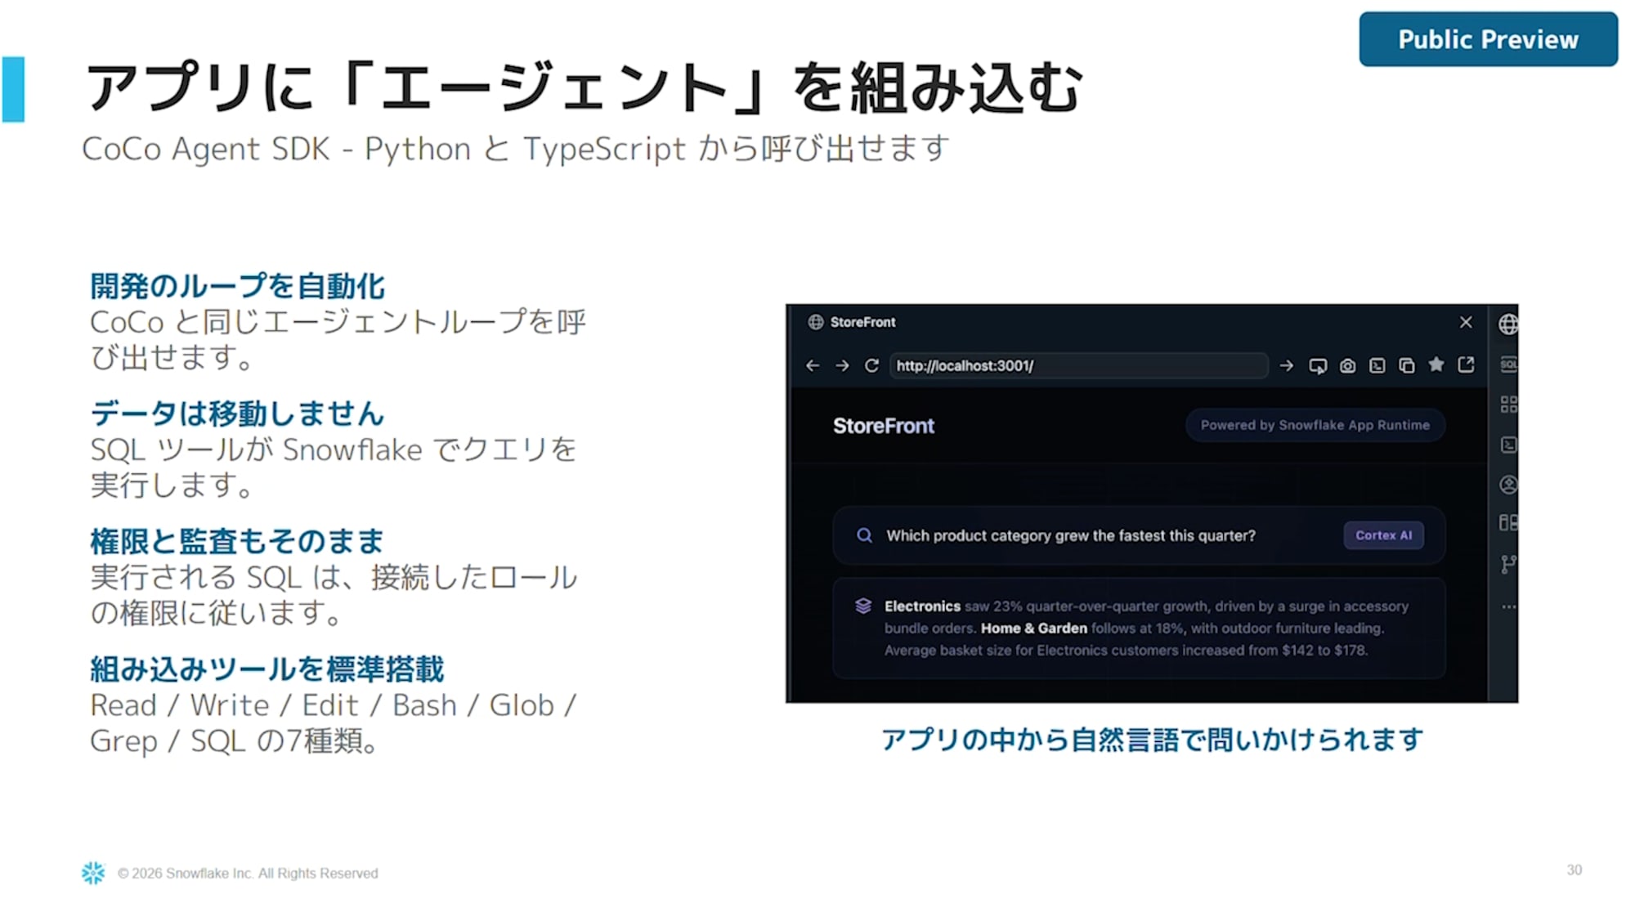Click the © 2026 Snowflake Inc. copyright text

(248, 874)
